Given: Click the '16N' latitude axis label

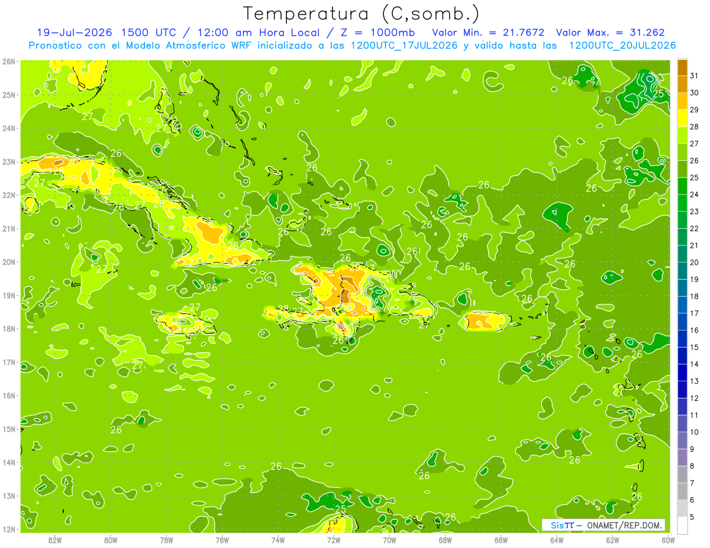Looking at the screenshot, I should (9, 395).
